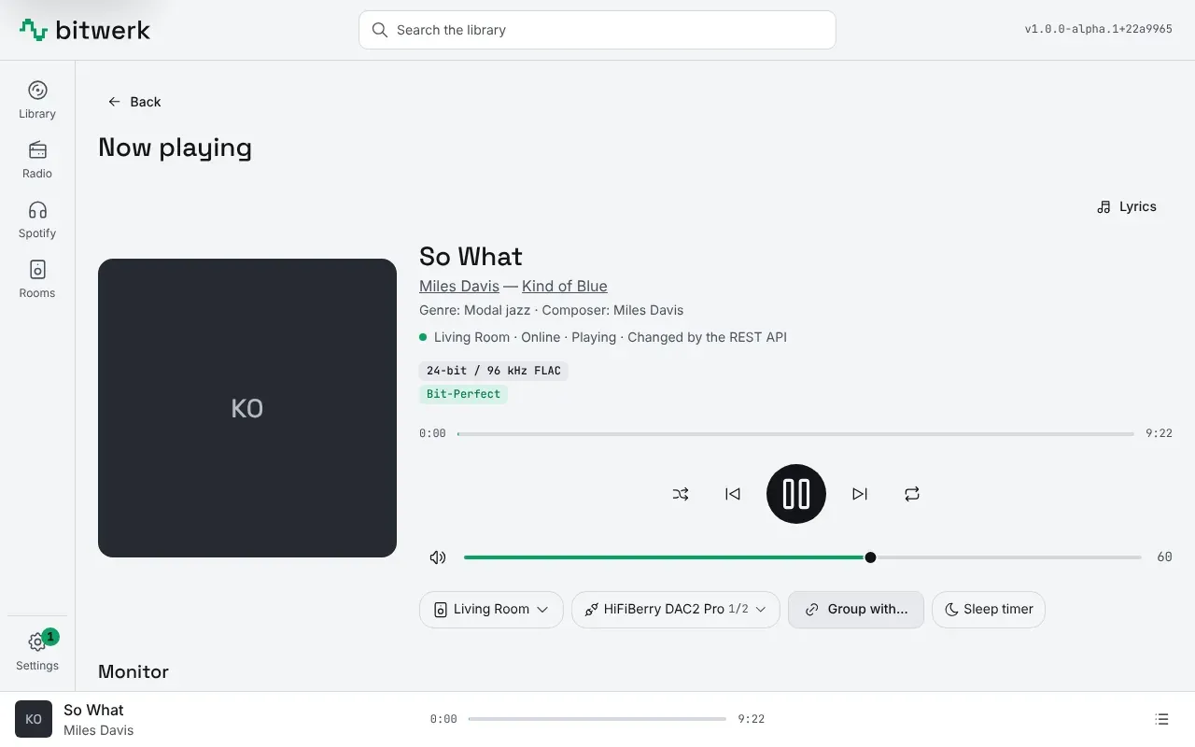The height and width of the screenshot is (747, 1195).
Task: Toggle shuffle playback
Action: [681, 494]
